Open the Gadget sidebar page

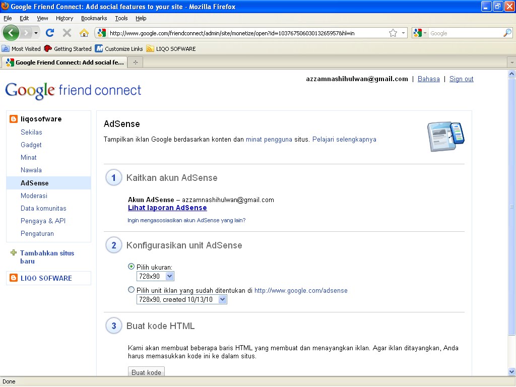tap(31, 145)
